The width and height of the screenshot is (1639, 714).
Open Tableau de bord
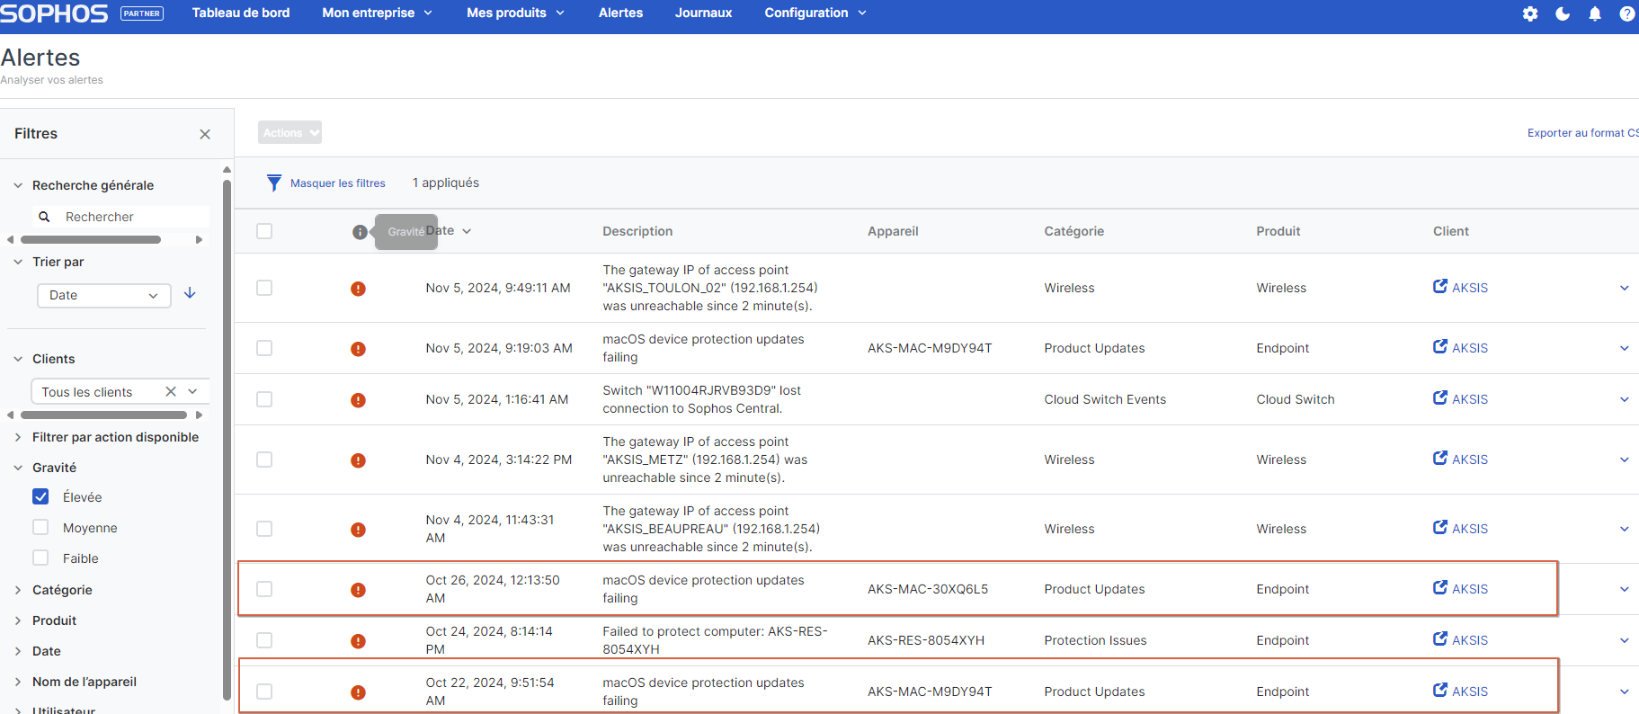click(x=241, y=13)
